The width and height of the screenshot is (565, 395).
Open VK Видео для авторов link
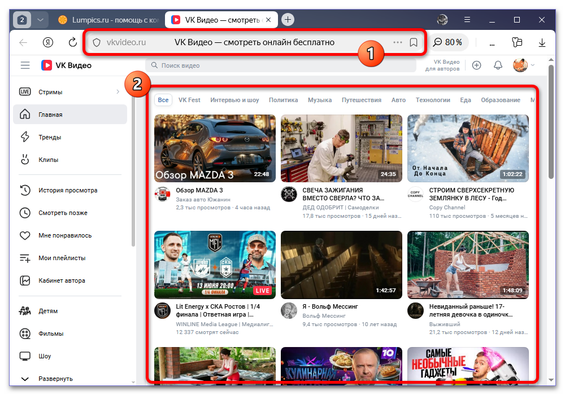click(442, 65)
